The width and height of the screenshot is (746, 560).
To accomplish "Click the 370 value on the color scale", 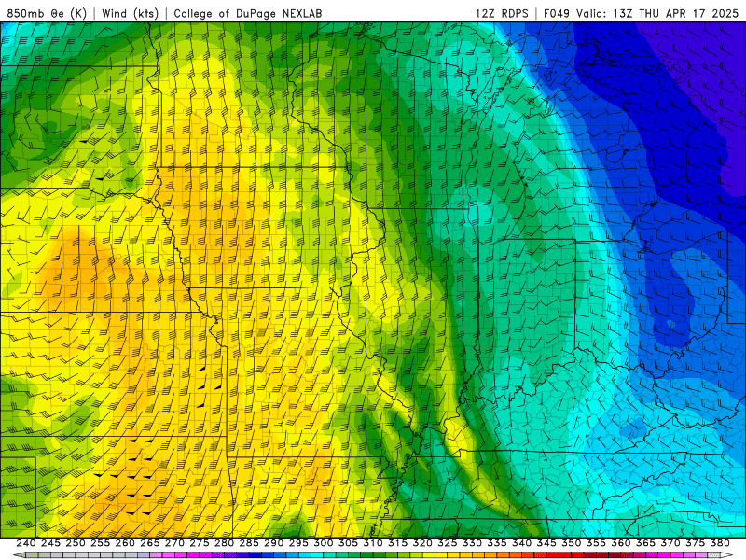I will [x=670, y=543].
